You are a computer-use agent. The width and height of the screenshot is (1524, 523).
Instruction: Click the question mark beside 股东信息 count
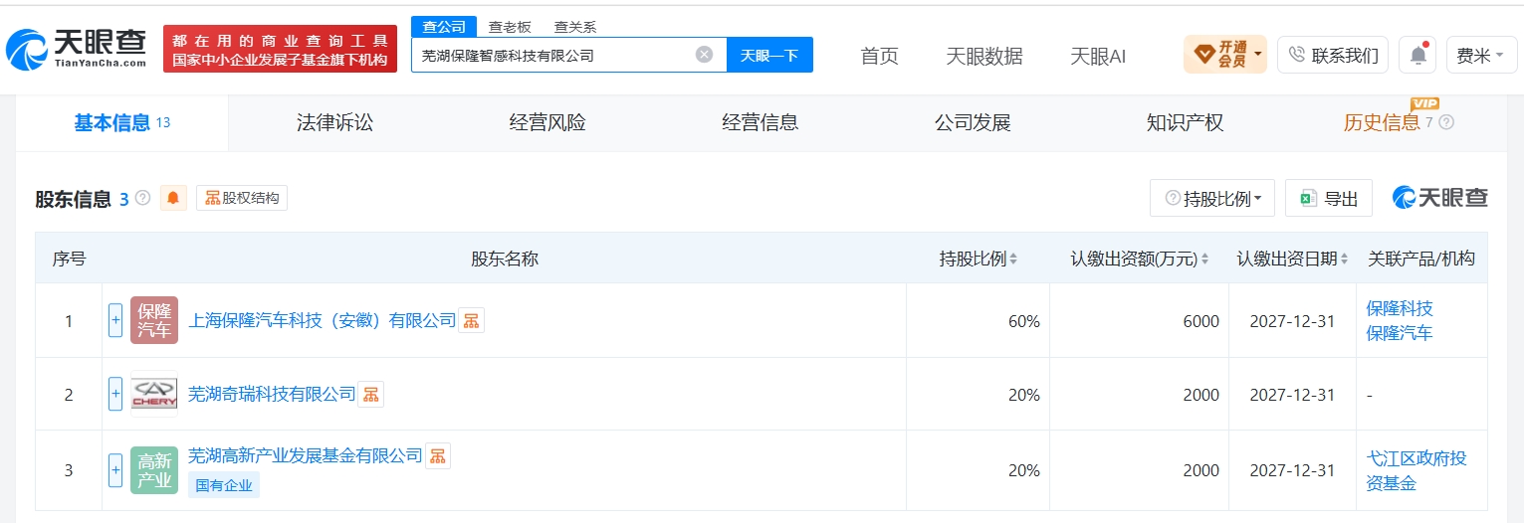pos(142,198)
